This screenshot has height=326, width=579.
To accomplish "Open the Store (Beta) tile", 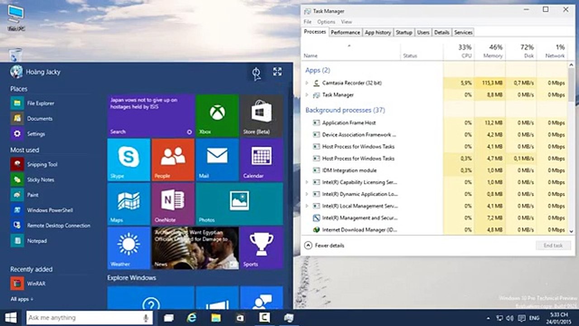I will [x=261, y=115].
